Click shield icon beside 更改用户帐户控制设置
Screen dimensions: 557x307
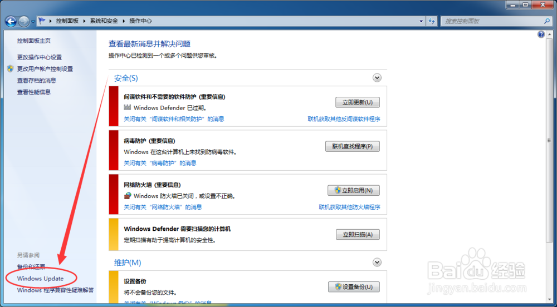tap(10, 69)
